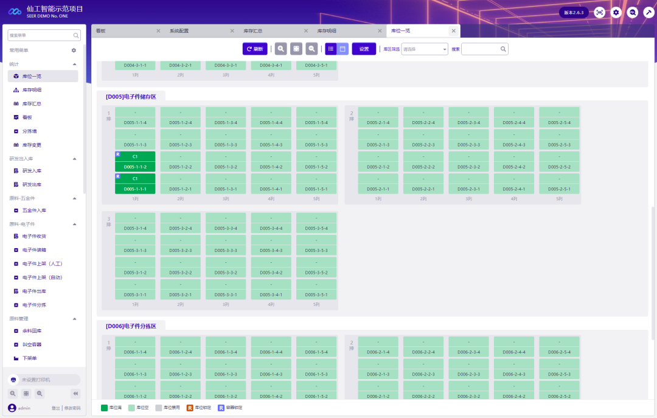Open the 库区筛选 dropdown
The height and width of the screenshot is (418, 657).
[425, 49]
